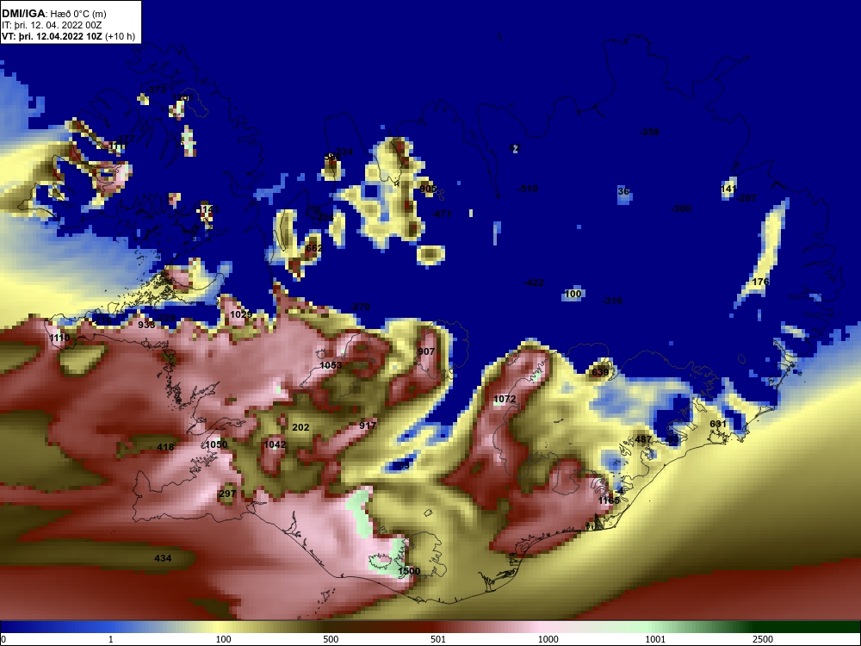Screen dimensions: 861x646
Task: Click the map value 639
Action: [x=600, y=372]
